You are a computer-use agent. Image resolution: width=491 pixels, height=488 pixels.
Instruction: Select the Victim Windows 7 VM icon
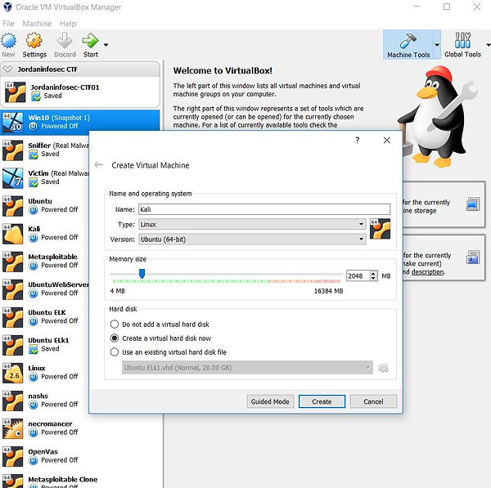pyautogui.click(x=12, y=177)
